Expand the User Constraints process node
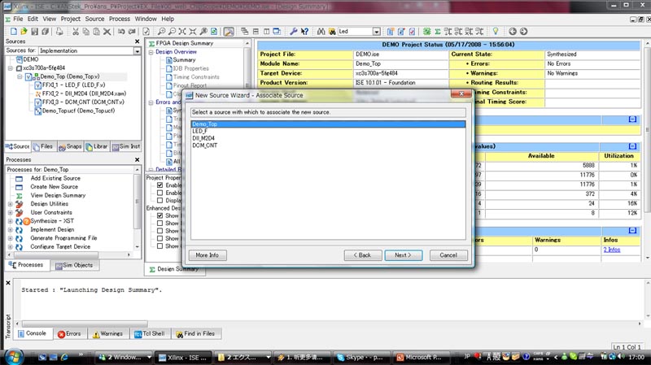651x365 pixels. pyautogui.click(x=11, y=213)
